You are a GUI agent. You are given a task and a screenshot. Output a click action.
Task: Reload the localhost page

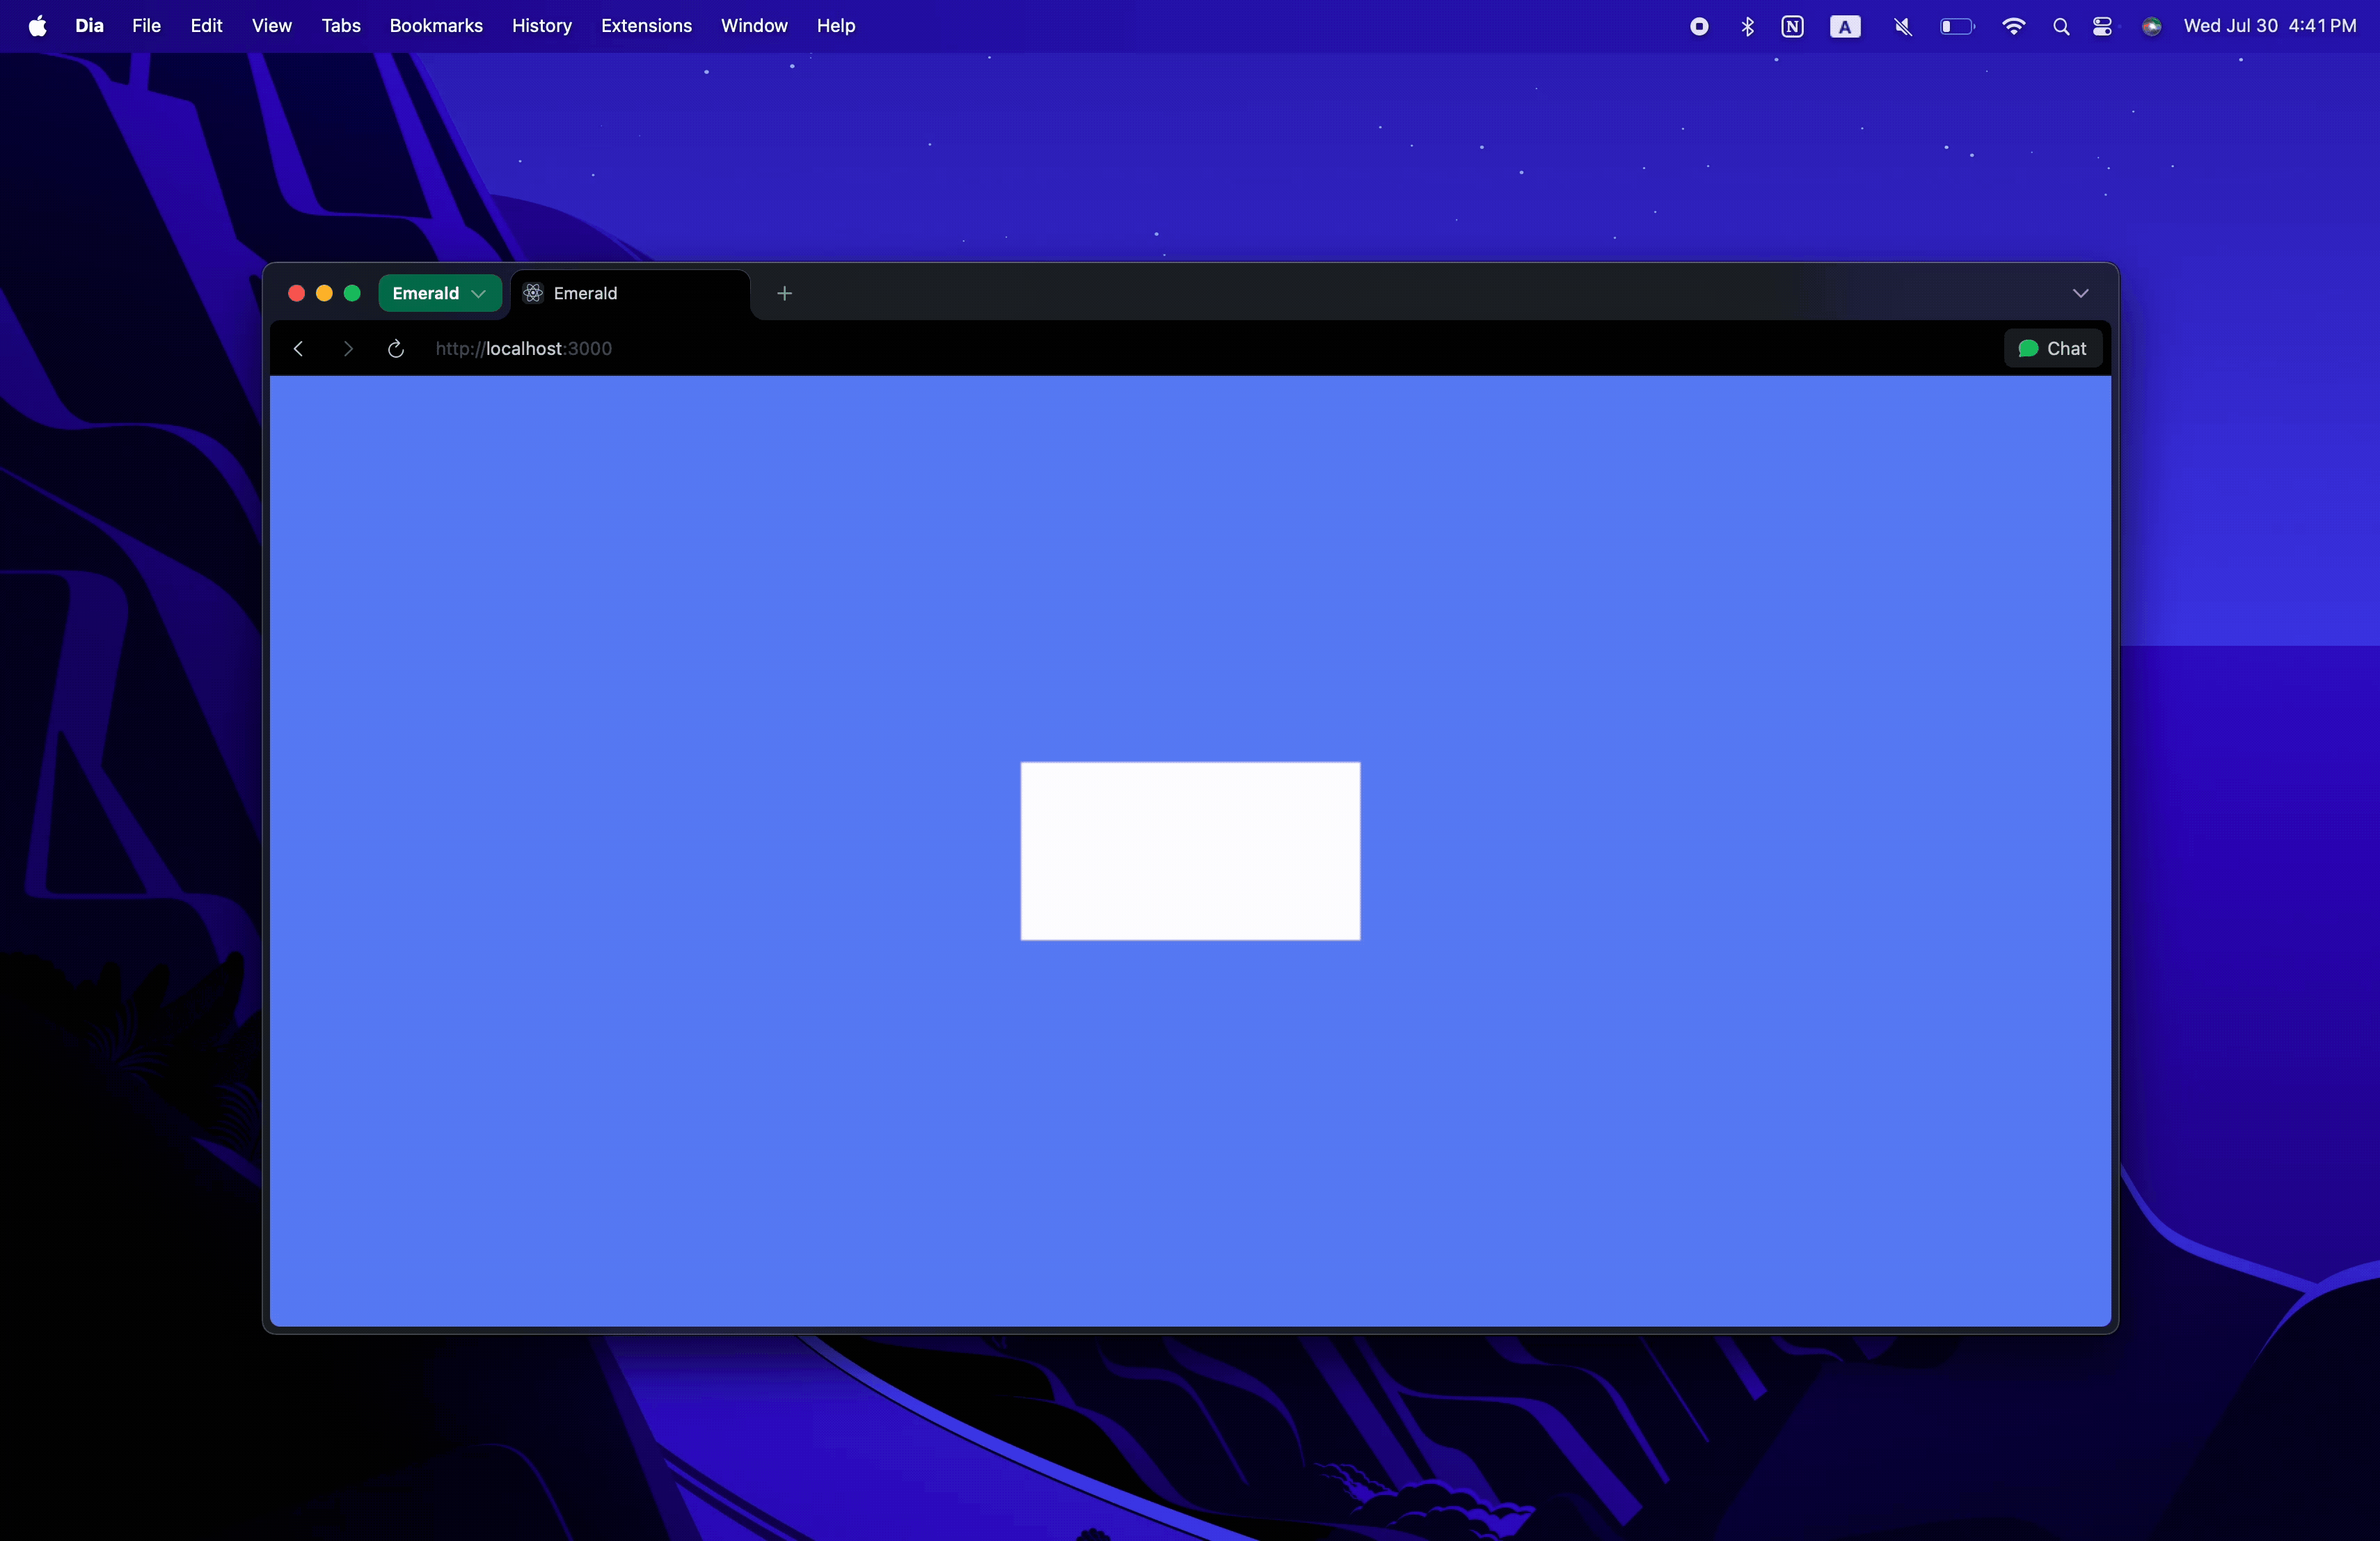(396, 348)
